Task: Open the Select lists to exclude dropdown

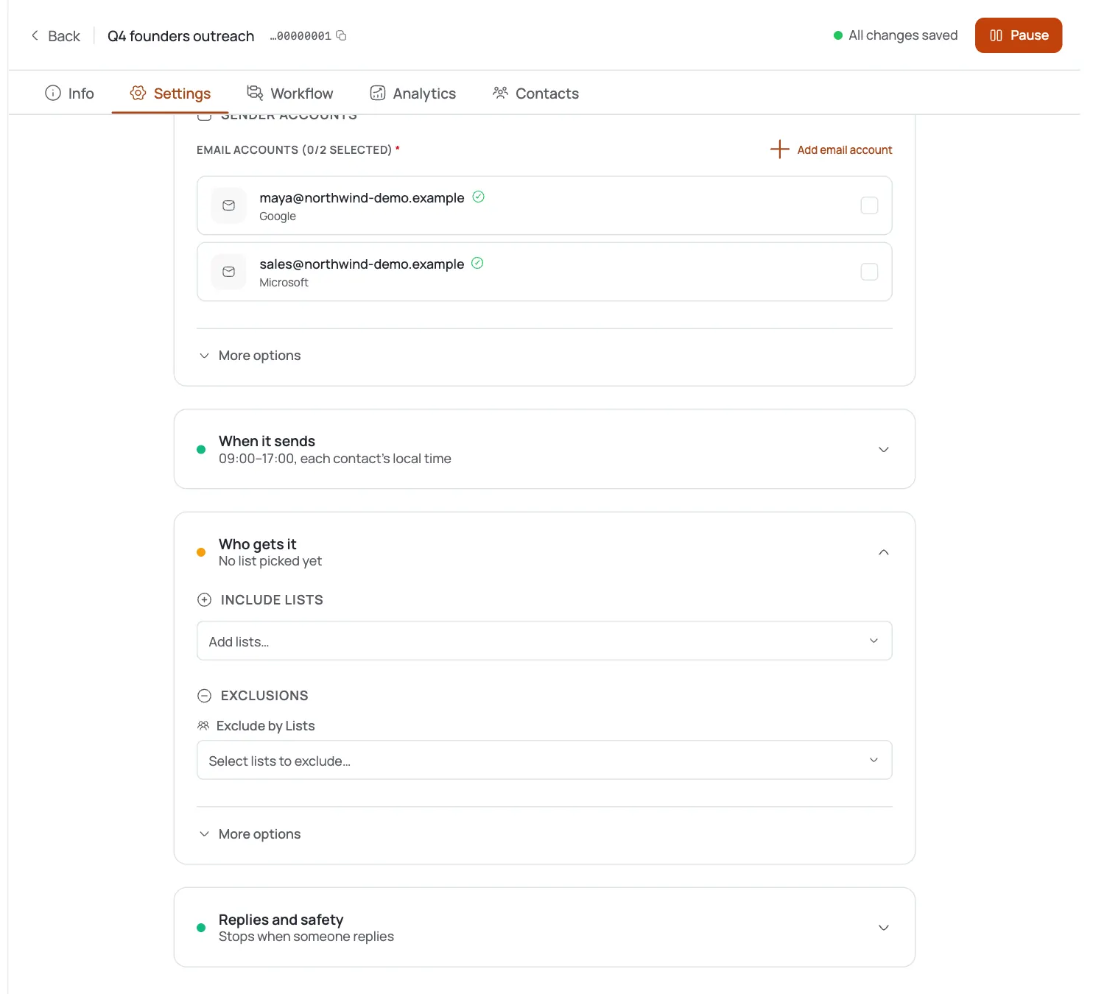Action: (x=544, y=760)
